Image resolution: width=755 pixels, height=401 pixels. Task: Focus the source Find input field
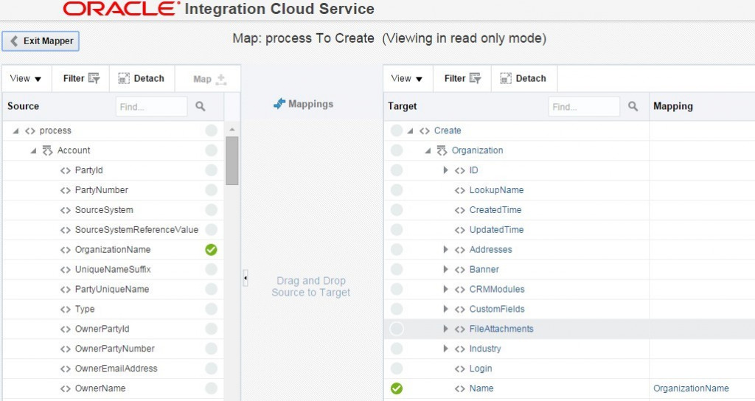point(151,106)
